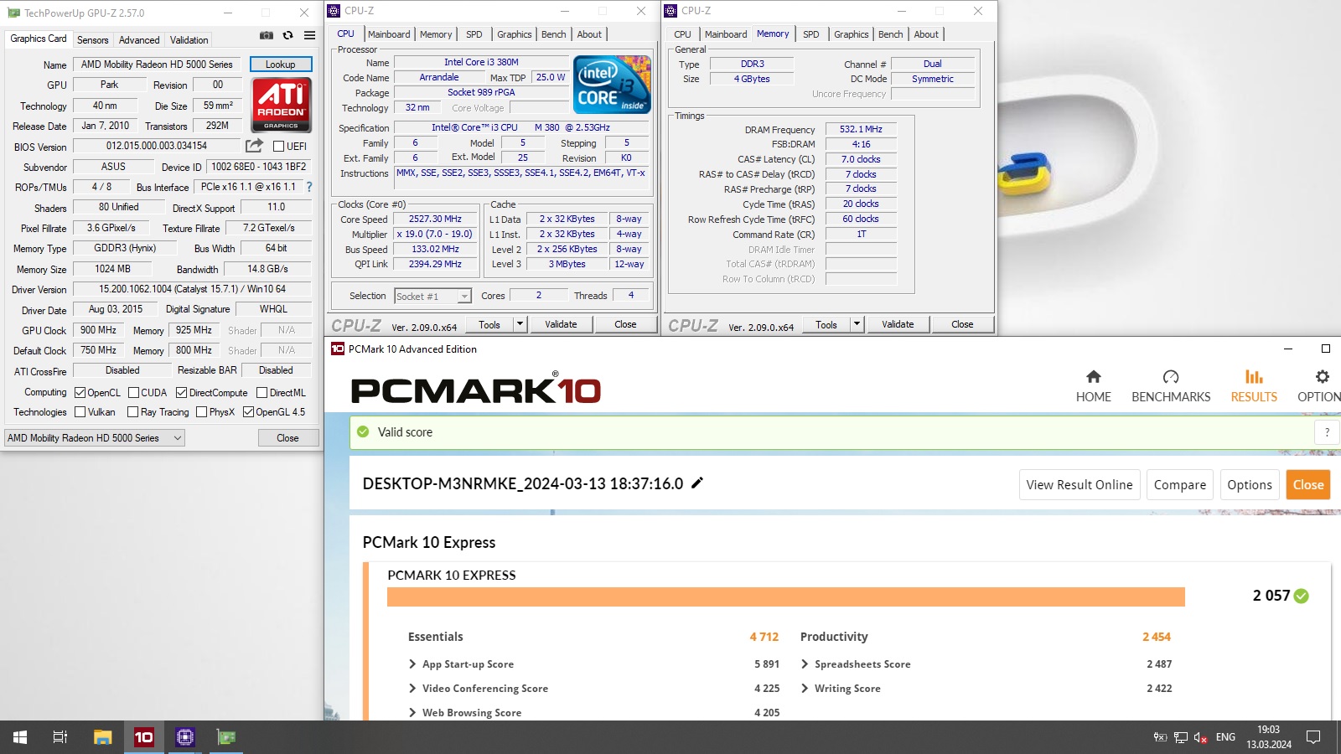
Task: Switch to GPU-Z taskbar icon
Action: click(226, 737)
